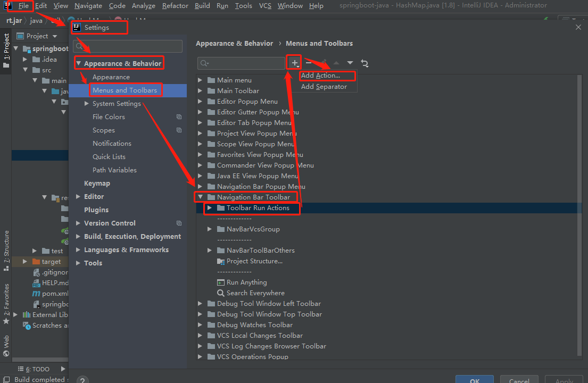Expand the NavBarVcsGroup node
588x383 pixels.
(x=210, y=229)
